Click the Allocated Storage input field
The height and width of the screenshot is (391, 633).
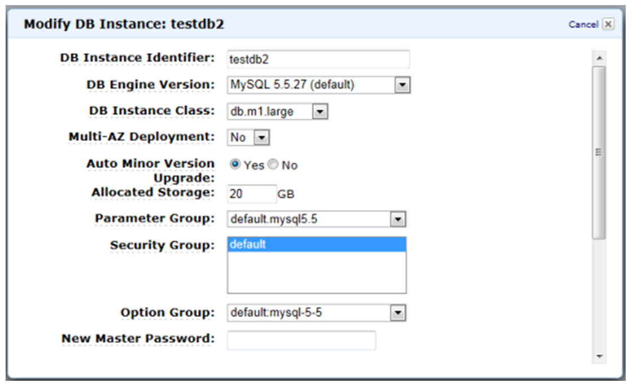tap(252, 194)
